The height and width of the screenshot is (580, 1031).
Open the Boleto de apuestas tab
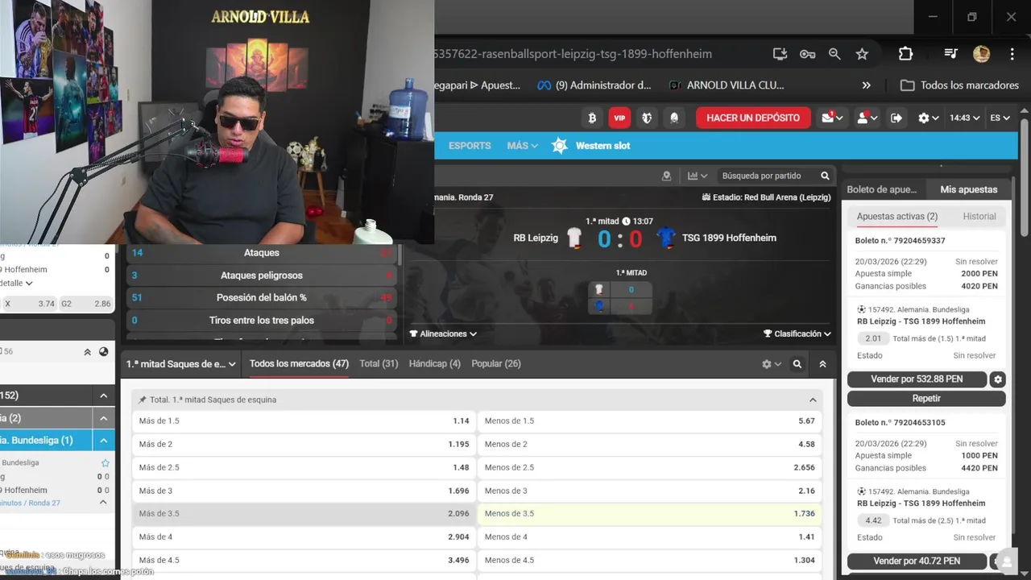[882, 189]
